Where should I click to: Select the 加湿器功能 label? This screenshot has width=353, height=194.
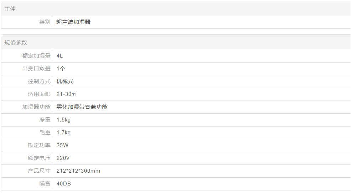(36, 107)
